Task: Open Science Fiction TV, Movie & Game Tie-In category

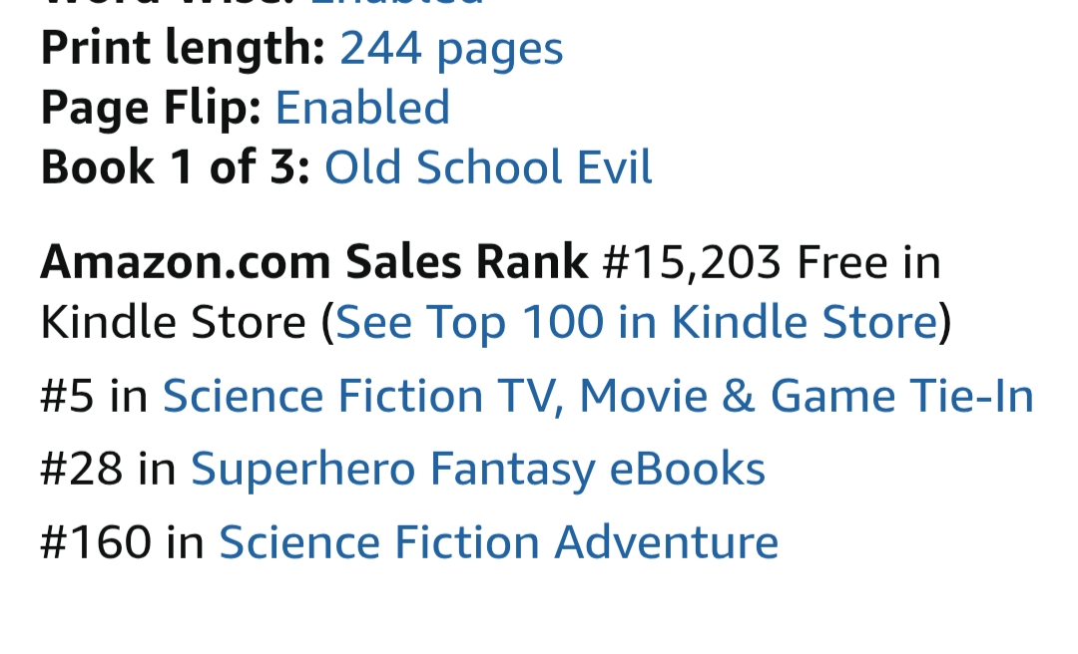Action: click(598, 396)
